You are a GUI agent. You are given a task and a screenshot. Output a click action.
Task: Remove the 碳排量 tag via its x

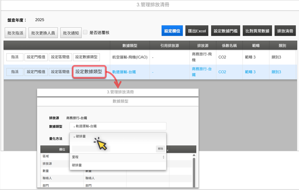pyautogui.click(x=74, y=137)
